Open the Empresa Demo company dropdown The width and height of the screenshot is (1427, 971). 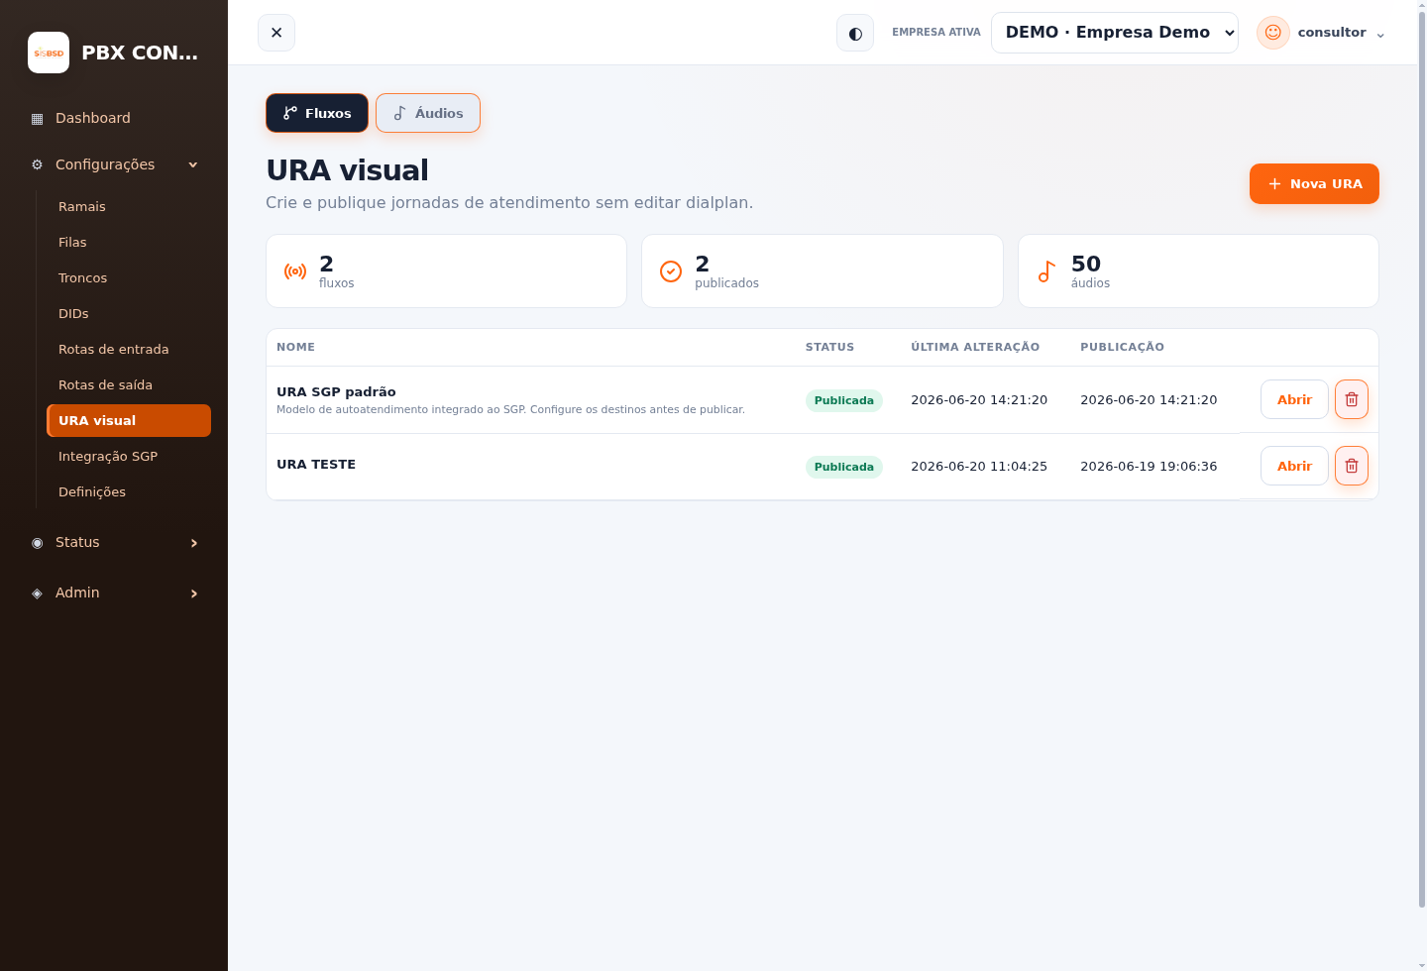pyautogui.click(x=1115, y=33)
